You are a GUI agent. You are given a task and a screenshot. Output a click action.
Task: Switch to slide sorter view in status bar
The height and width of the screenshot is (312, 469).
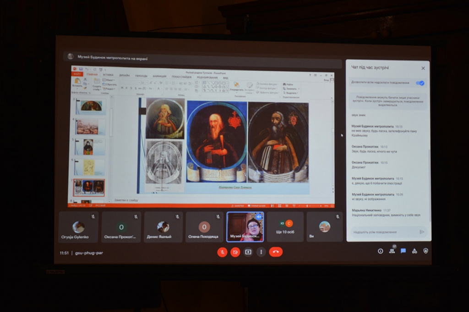pyautogui.click(x=280, y=205)
